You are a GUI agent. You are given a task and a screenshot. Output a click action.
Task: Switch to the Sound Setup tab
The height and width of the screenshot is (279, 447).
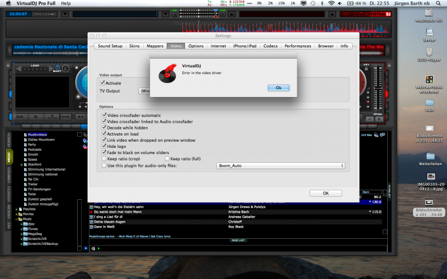pos(110,46)
